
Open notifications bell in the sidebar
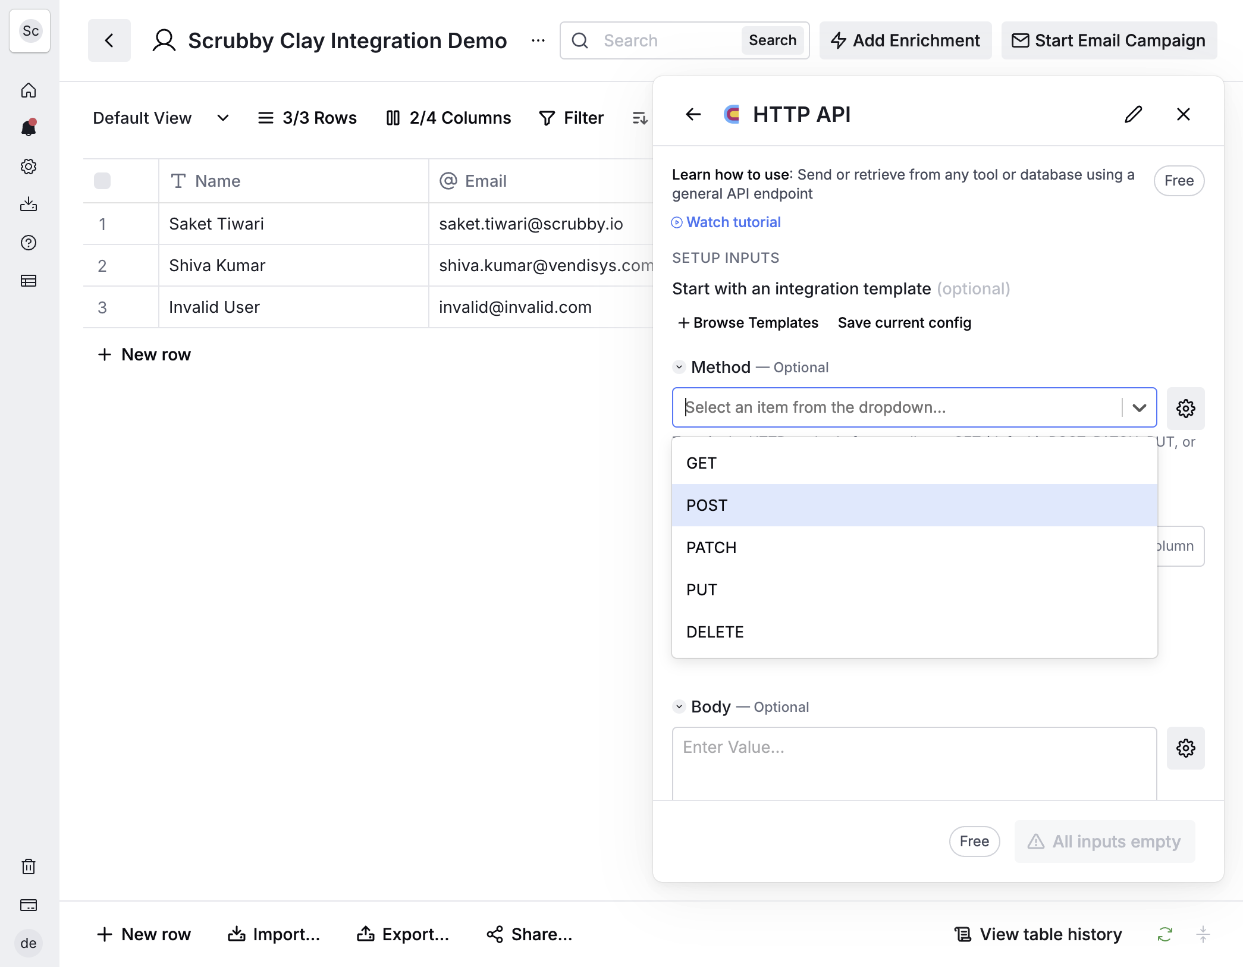29,127
